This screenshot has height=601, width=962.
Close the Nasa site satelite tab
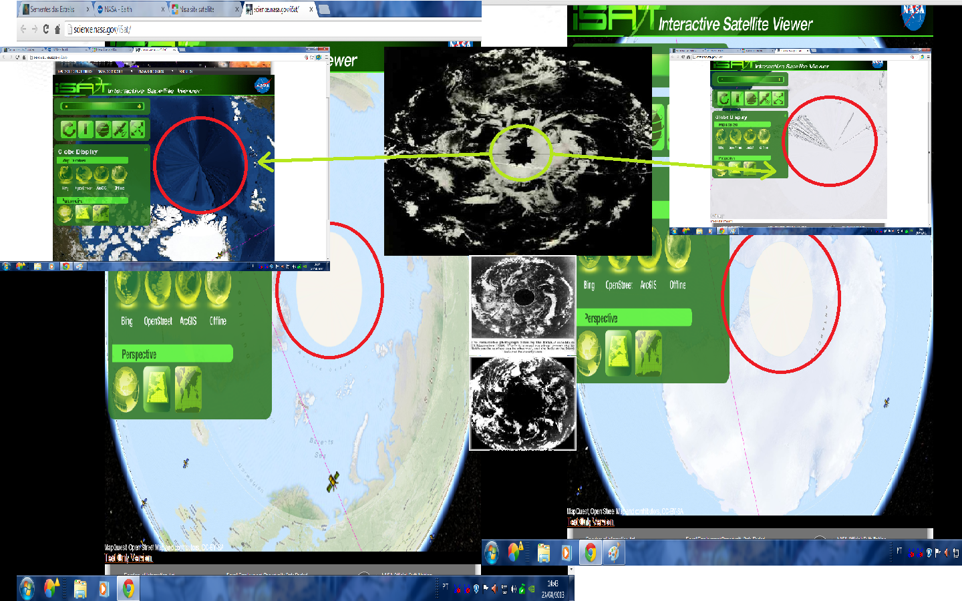[236, 9]
